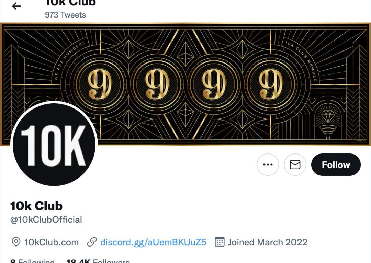
Task: Follow the 10k Club account
Action: 336,165
